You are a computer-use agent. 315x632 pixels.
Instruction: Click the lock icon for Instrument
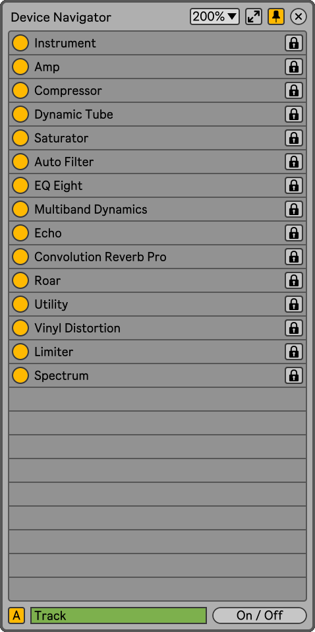294,43
